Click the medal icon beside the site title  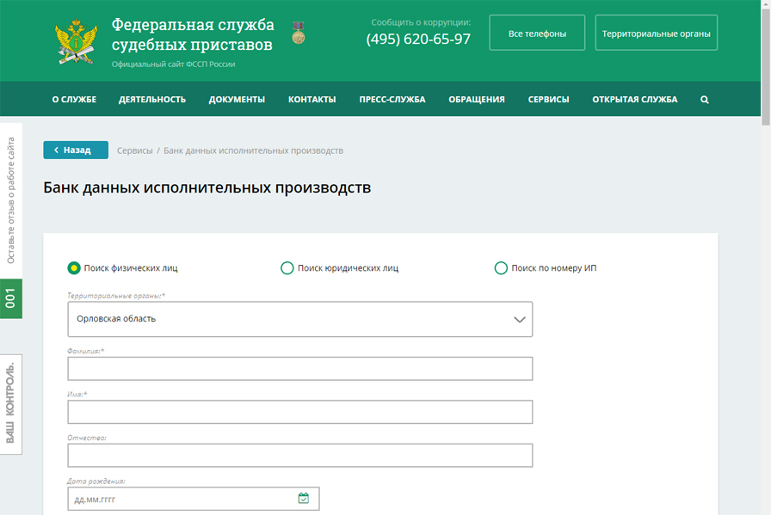(x=298, y=33)
